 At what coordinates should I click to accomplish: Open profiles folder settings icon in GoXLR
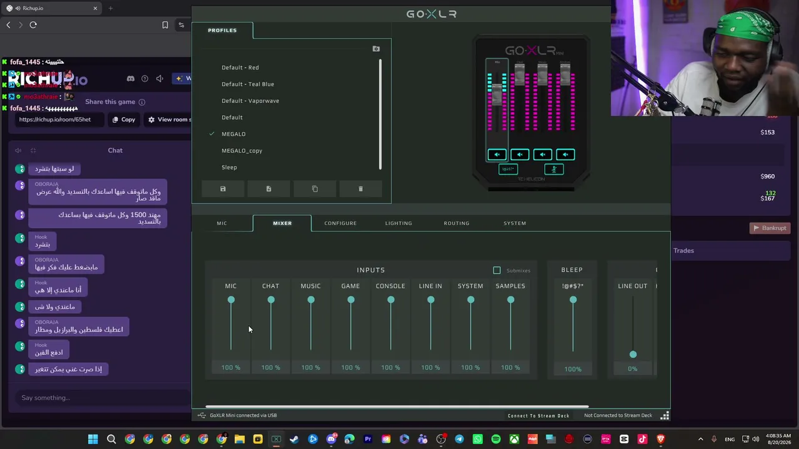(376, 49)
